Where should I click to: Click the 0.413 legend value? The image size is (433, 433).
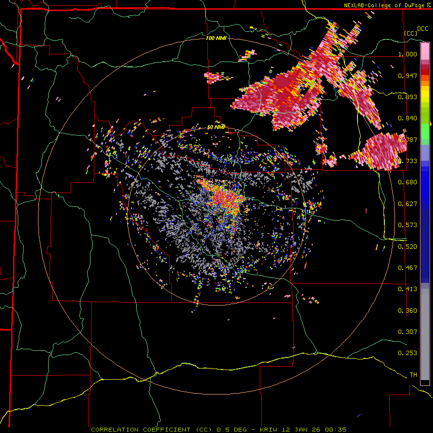tap(408, 289)
